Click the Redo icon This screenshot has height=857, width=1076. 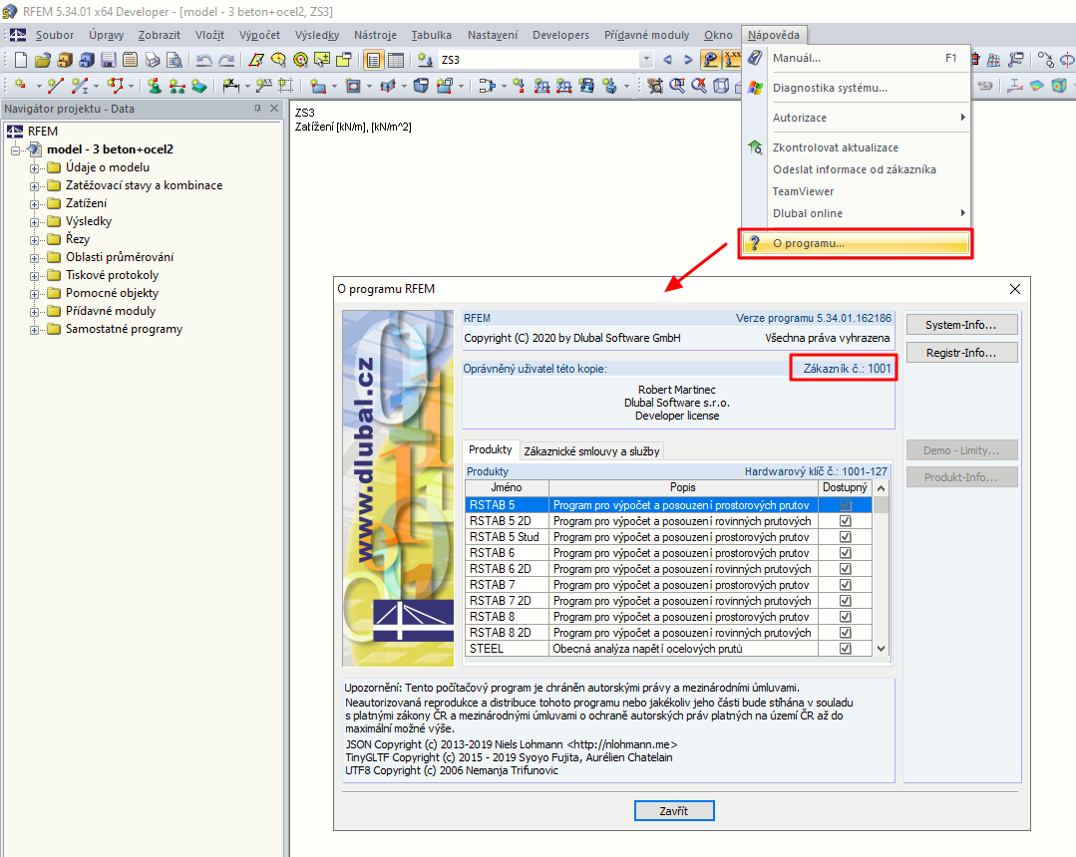pyautogui.click(x=227, y=60)
